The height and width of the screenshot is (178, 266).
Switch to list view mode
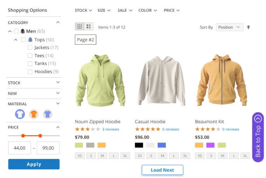pos(89,26)
